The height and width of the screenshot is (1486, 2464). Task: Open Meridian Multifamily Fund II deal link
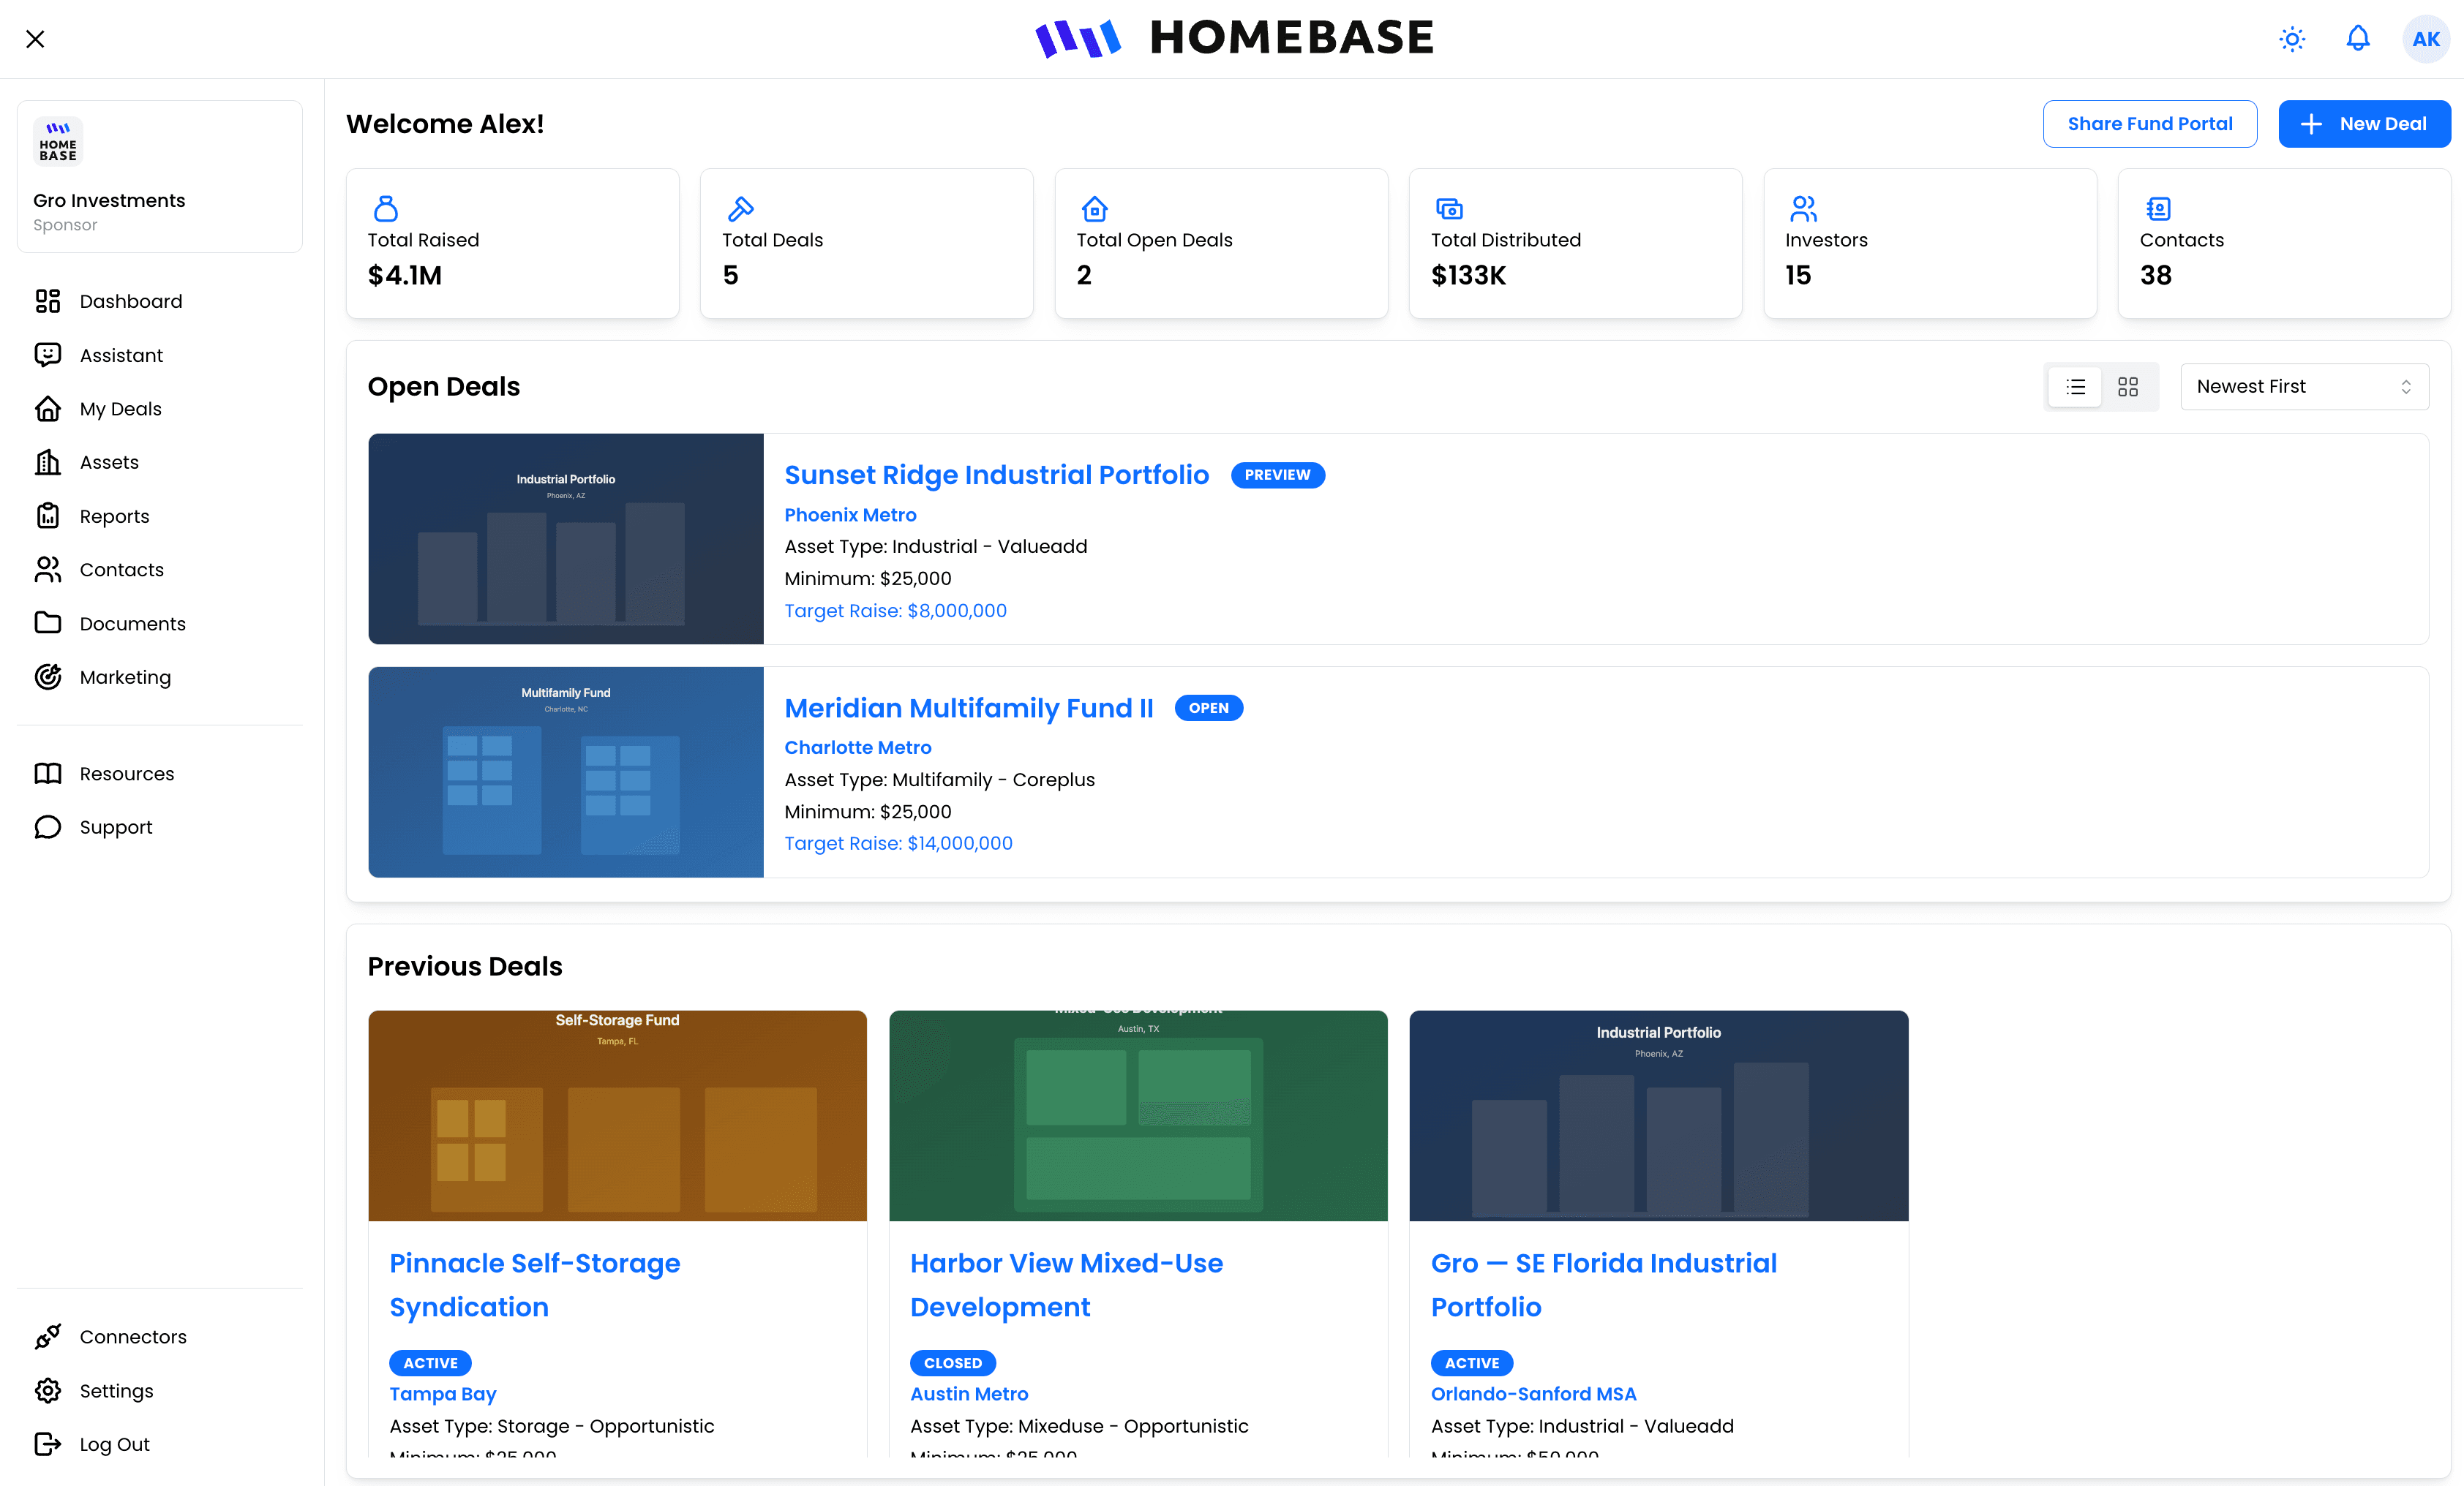point(968,707)
